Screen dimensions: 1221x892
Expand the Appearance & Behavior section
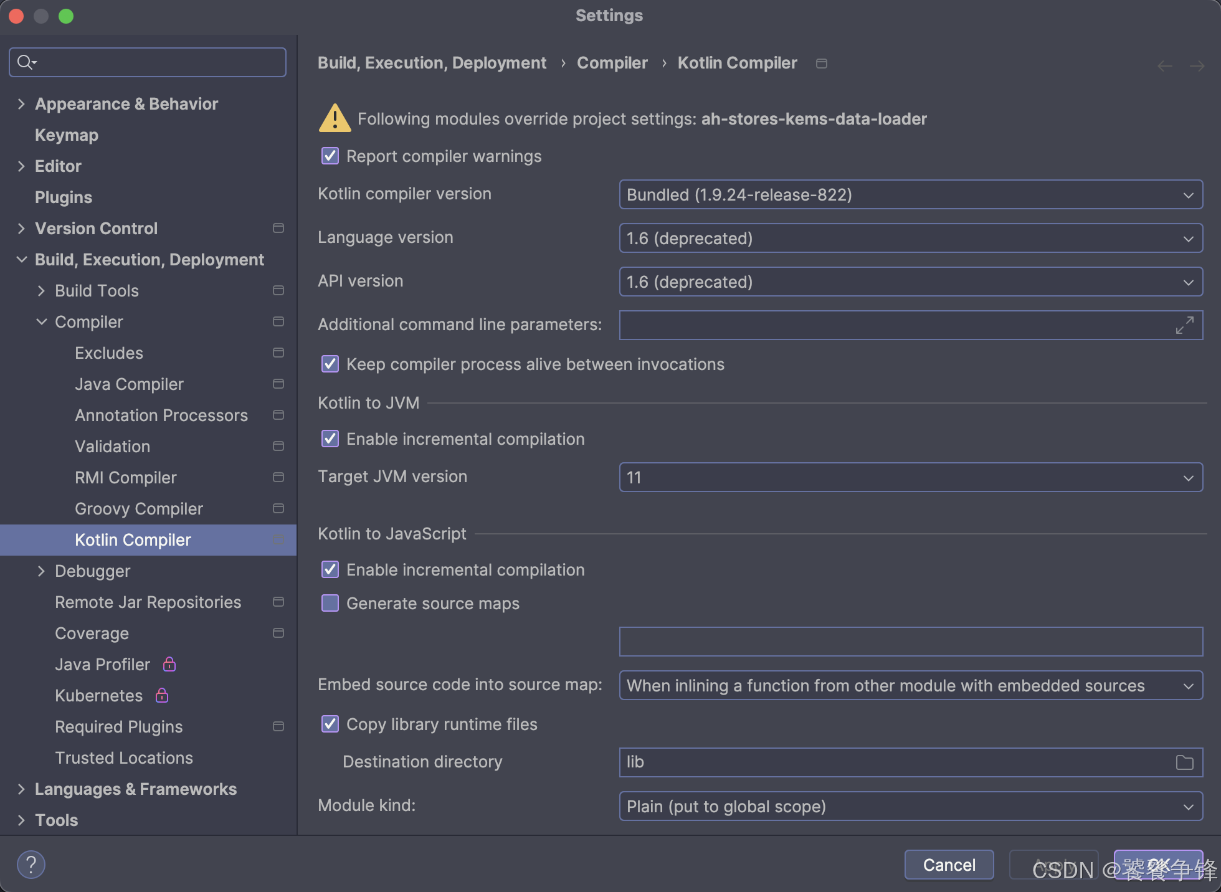tap(22, 104)
